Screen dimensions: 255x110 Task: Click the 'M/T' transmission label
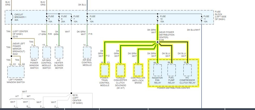coord(29,96)
